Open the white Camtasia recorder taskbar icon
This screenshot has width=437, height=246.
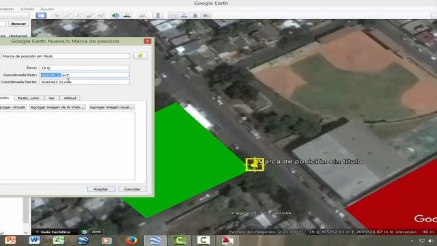203,241
